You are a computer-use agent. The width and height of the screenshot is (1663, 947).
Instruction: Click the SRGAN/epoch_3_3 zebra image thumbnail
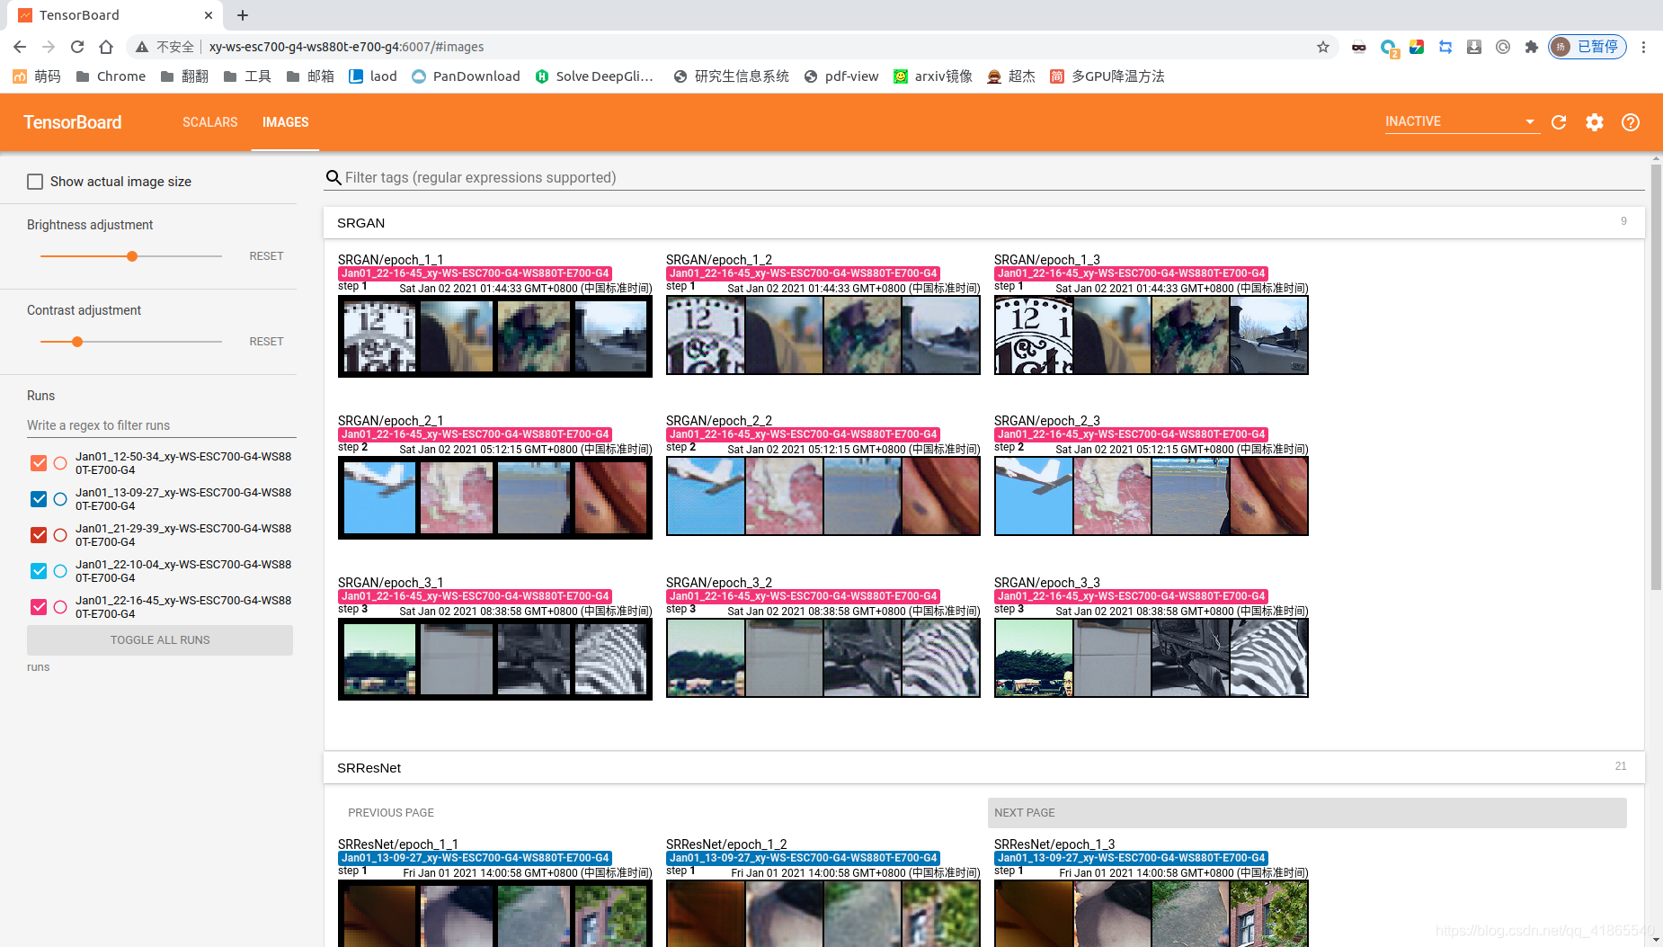[x=1268, y=657]
